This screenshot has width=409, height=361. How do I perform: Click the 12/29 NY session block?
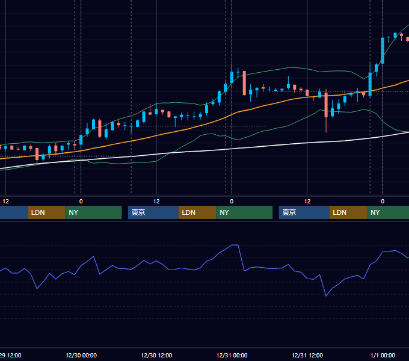coord(93,212)
